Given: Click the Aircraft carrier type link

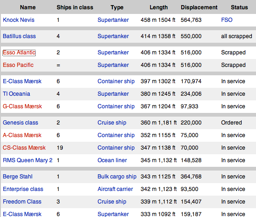Looking at the screenshot, I should coord(115,189).
